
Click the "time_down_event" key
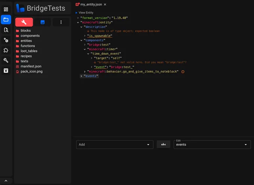106,54
